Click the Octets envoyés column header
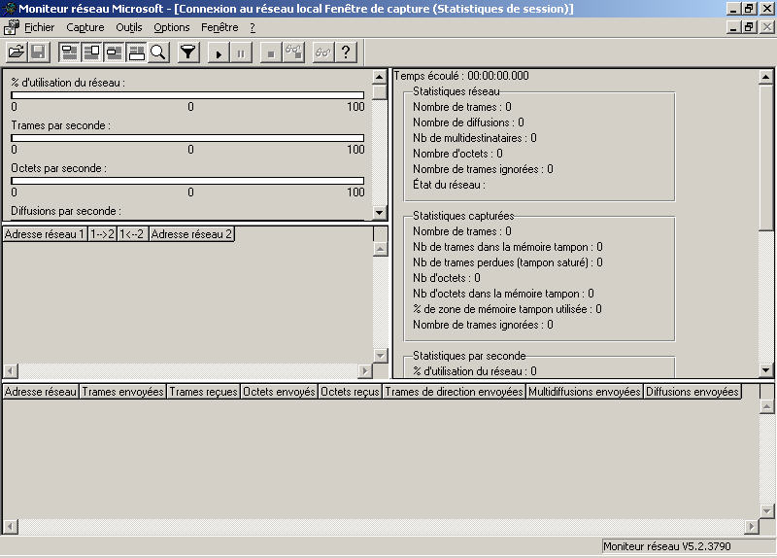This screenshot has height=558, width=777. (x=279, y=392)
